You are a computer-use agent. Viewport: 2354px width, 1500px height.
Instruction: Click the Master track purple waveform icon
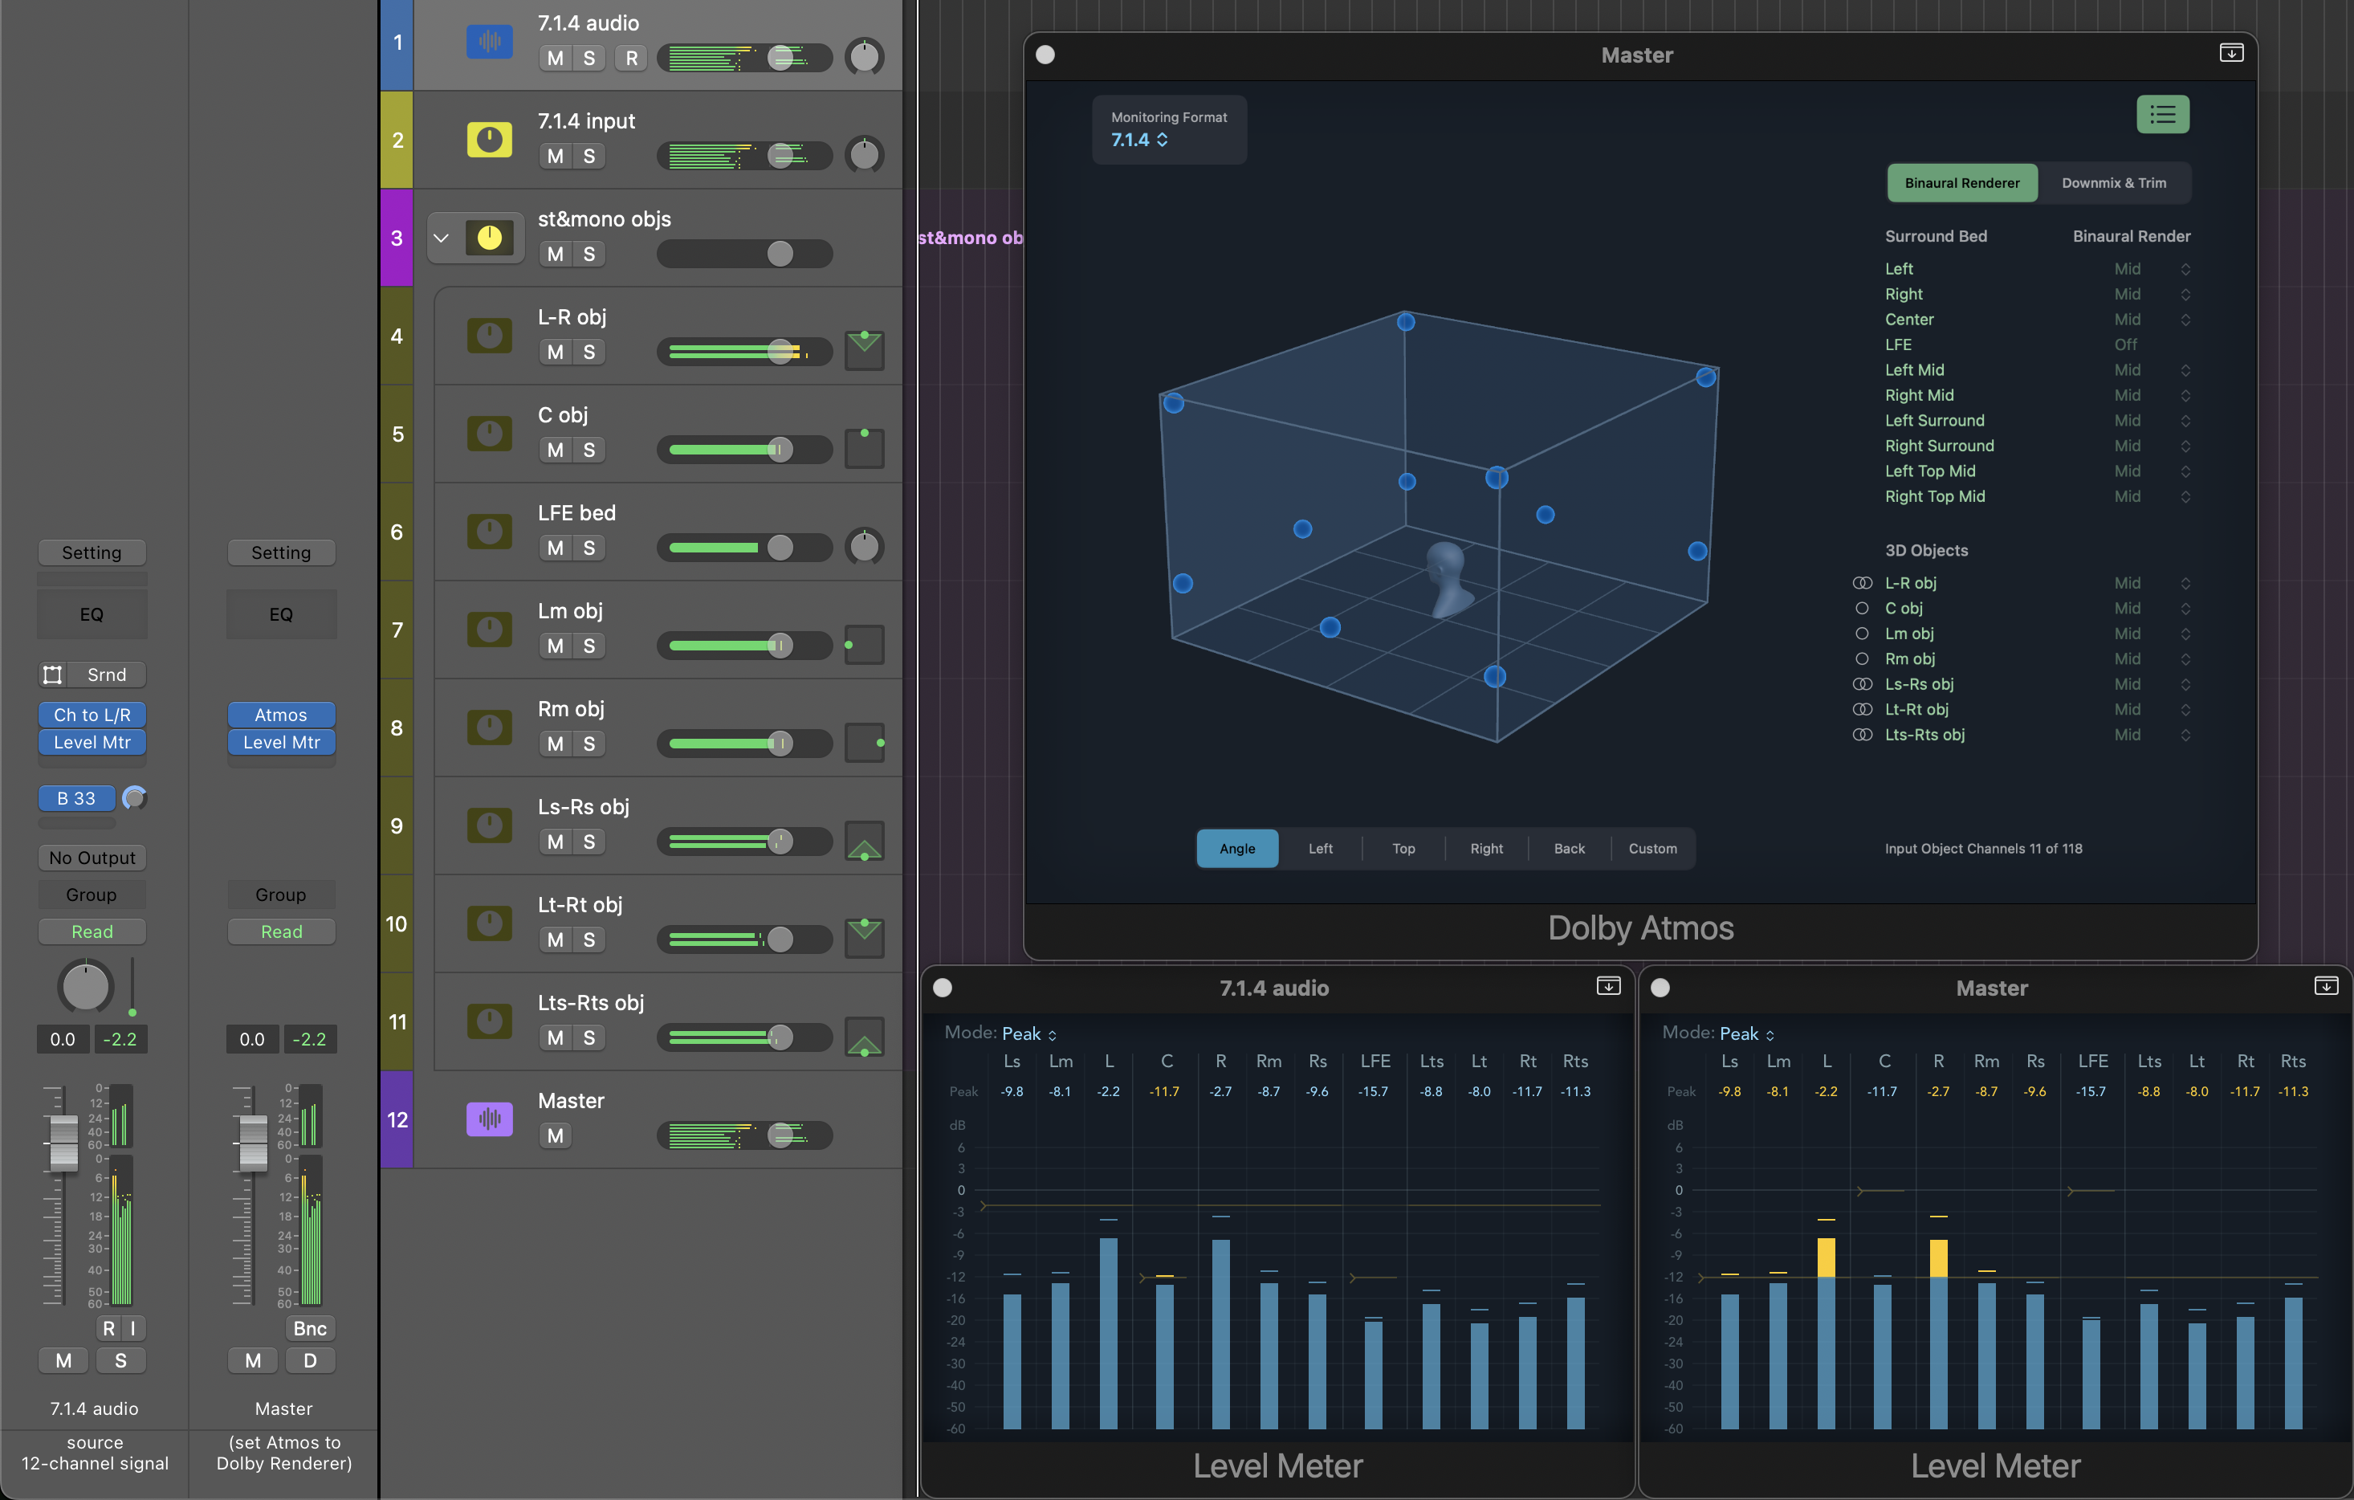pos(490,1119)
